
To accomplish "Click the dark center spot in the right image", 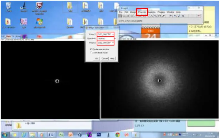I will tap(160, 81).
